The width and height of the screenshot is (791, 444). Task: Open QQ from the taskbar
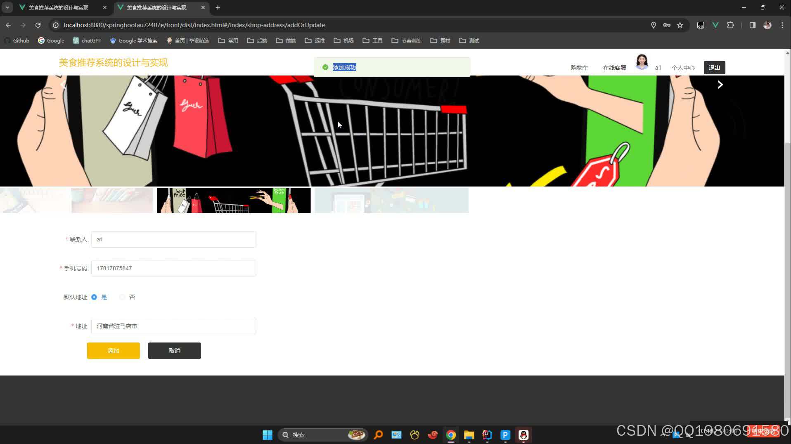click(x=523, y=435)
